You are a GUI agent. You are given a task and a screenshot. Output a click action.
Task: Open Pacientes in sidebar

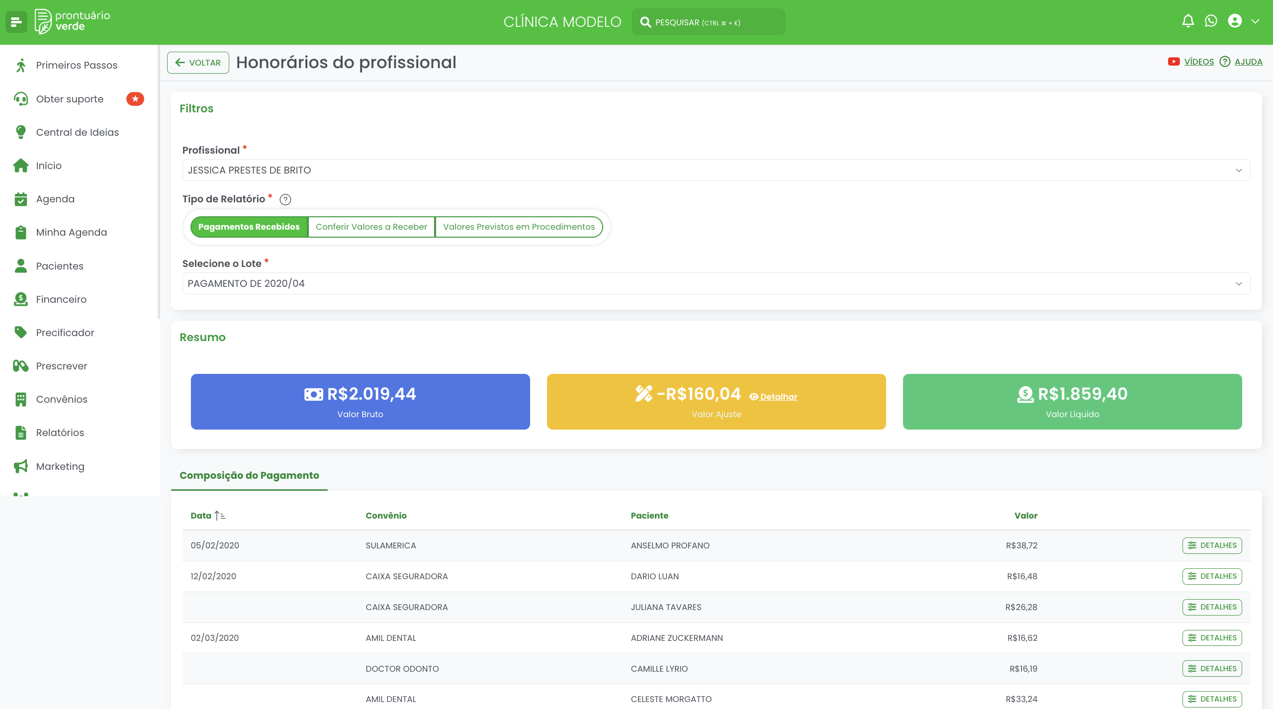point(60,266)
